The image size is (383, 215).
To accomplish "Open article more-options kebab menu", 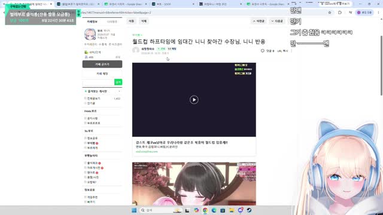I will pos(291,51).
